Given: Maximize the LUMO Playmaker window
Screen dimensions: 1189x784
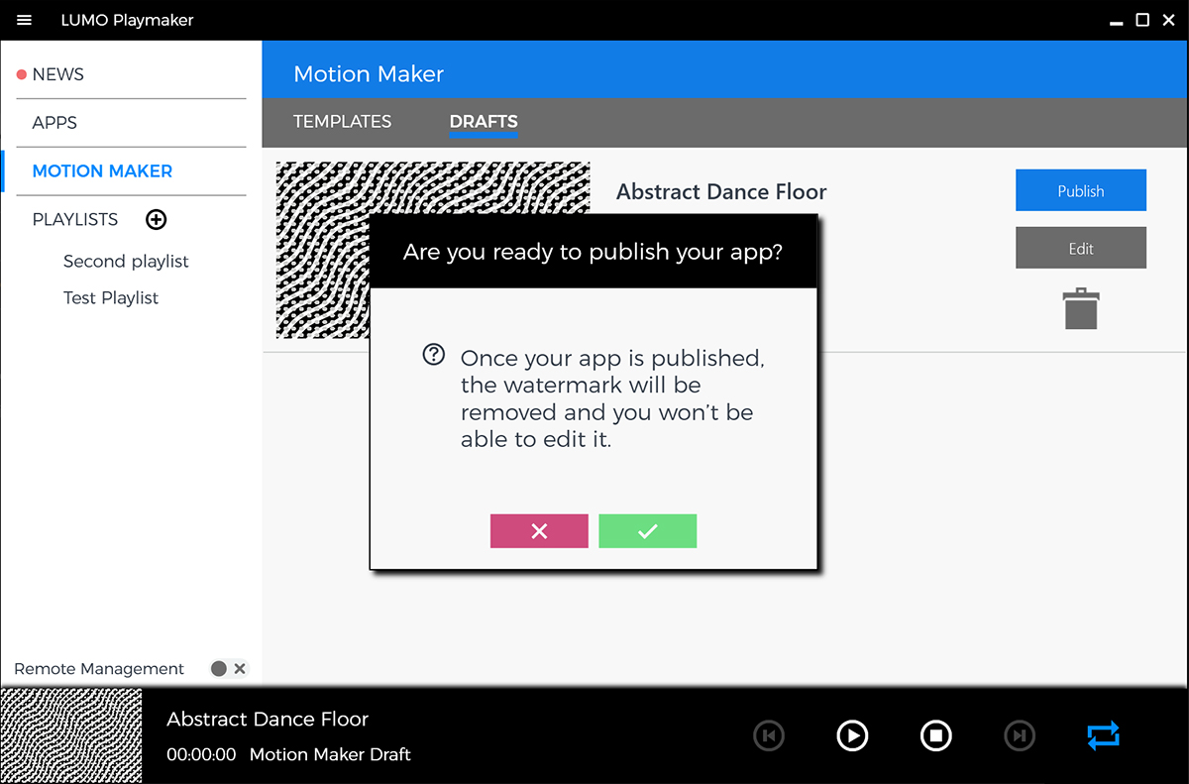Looking at the screenshot, I should 1142,20.
